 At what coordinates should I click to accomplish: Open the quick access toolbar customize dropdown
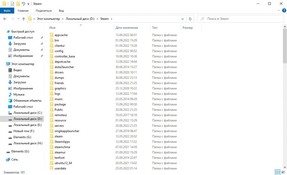click(x=28, y=4)
